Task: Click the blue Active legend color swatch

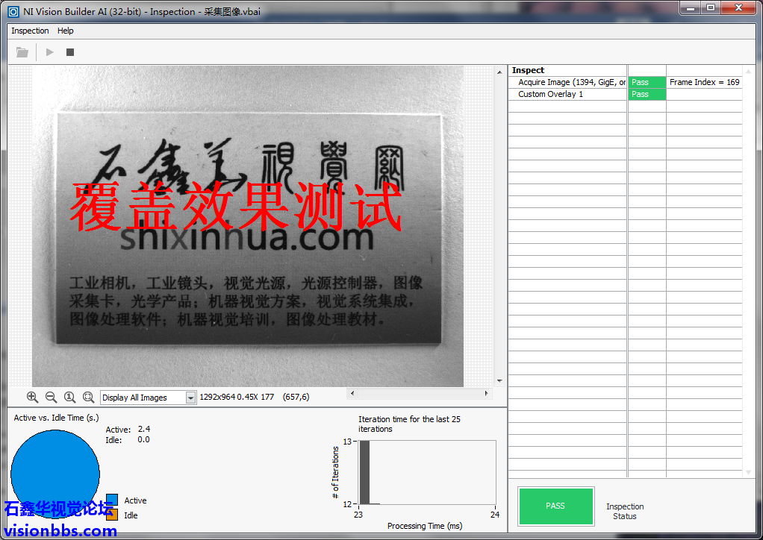Action: coord(112,500)
